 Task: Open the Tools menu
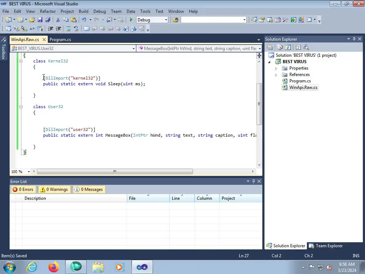click(x=145, y=11)
